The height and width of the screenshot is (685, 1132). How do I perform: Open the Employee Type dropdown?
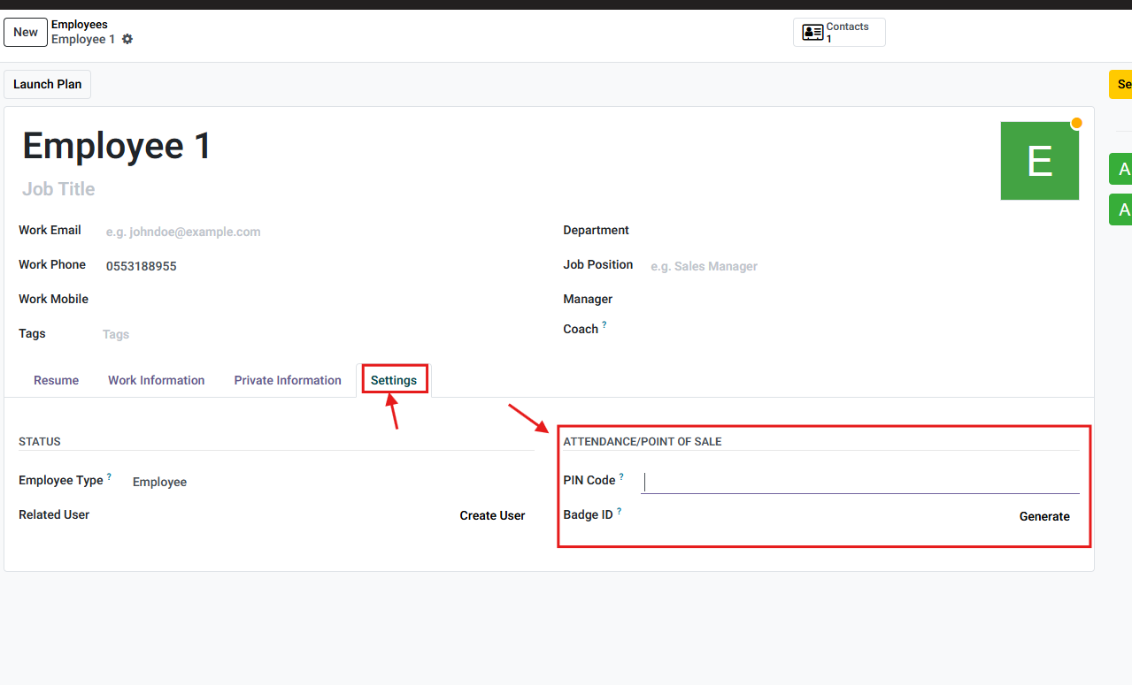327,482
